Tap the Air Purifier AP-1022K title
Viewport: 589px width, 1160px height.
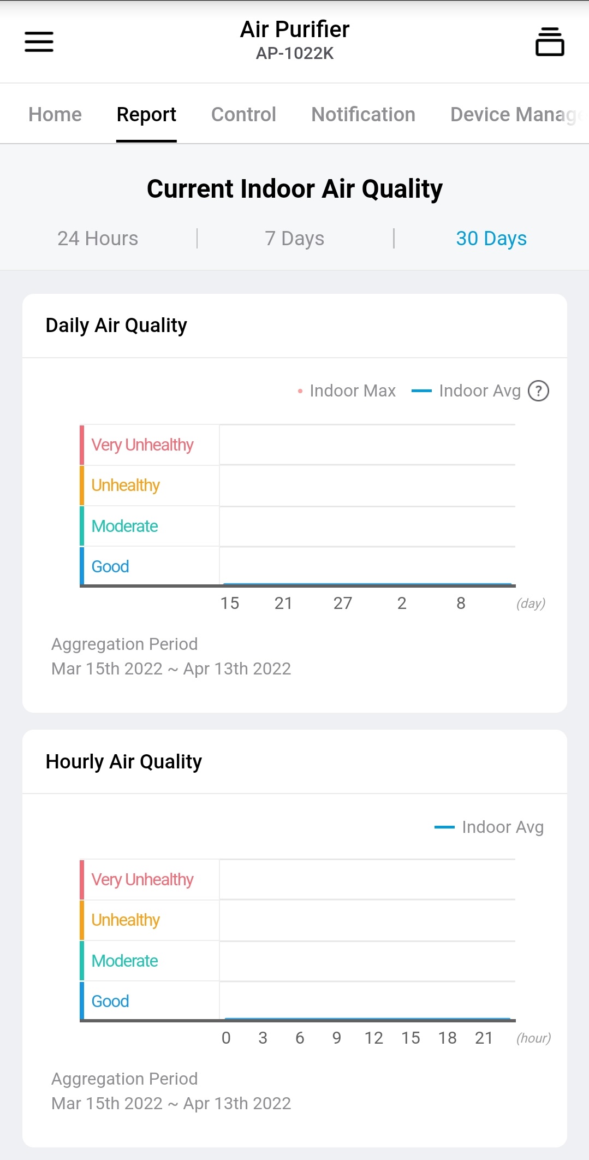click(x=295, y=39)
